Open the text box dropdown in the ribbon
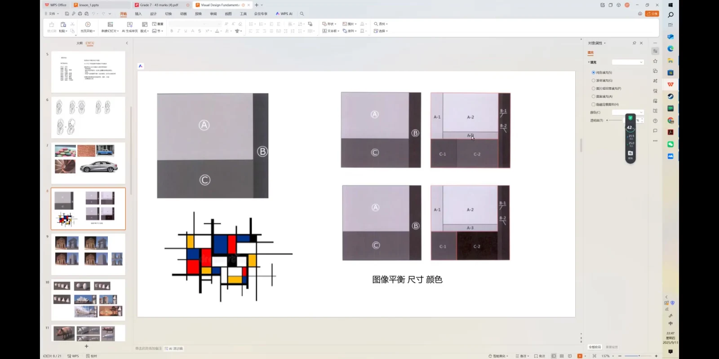This screenshot has height=359, width=719. 330,31
